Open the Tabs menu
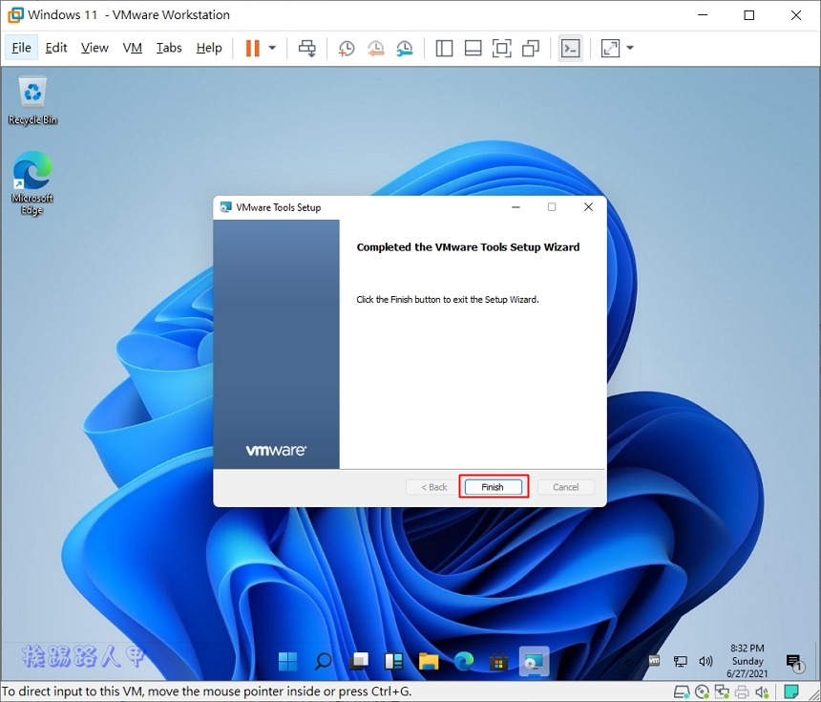 (x=169, y=47)
